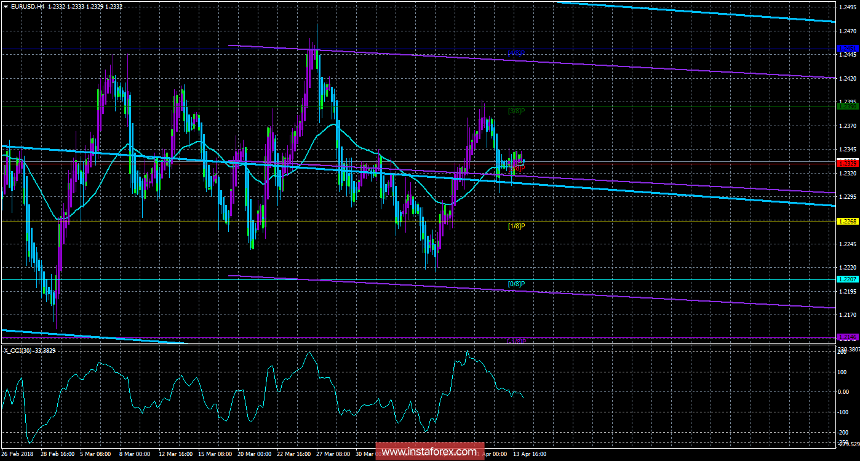The image size is (860, 461).
Task: Click the green 1.2390 price tag
Action: (847, 106)
